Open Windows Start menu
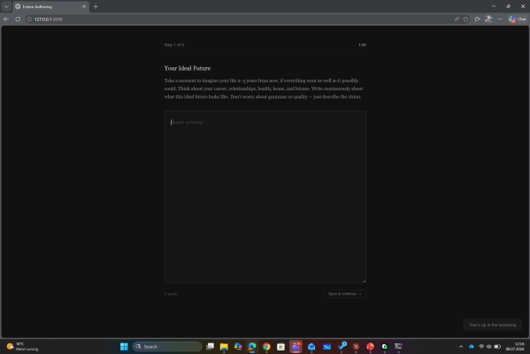The height and width of the screenshot is (354, 530). (x=124, y=347)
